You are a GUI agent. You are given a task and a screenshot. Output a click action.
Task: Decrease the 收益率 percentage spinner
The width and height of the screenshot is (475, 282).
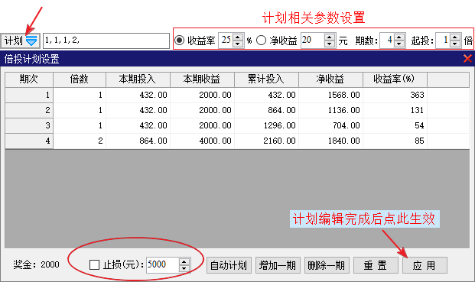pyautogui.click(x=238, y=44)
